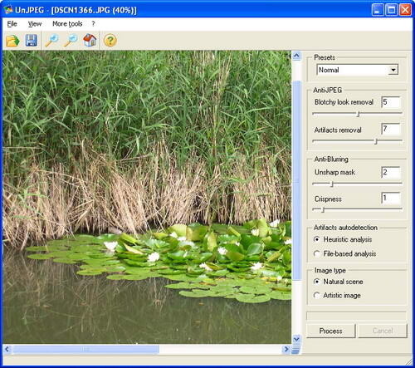Click the Process button
Image resolution: width=415 pixels, height=368 pixels.
pos(330,331)
